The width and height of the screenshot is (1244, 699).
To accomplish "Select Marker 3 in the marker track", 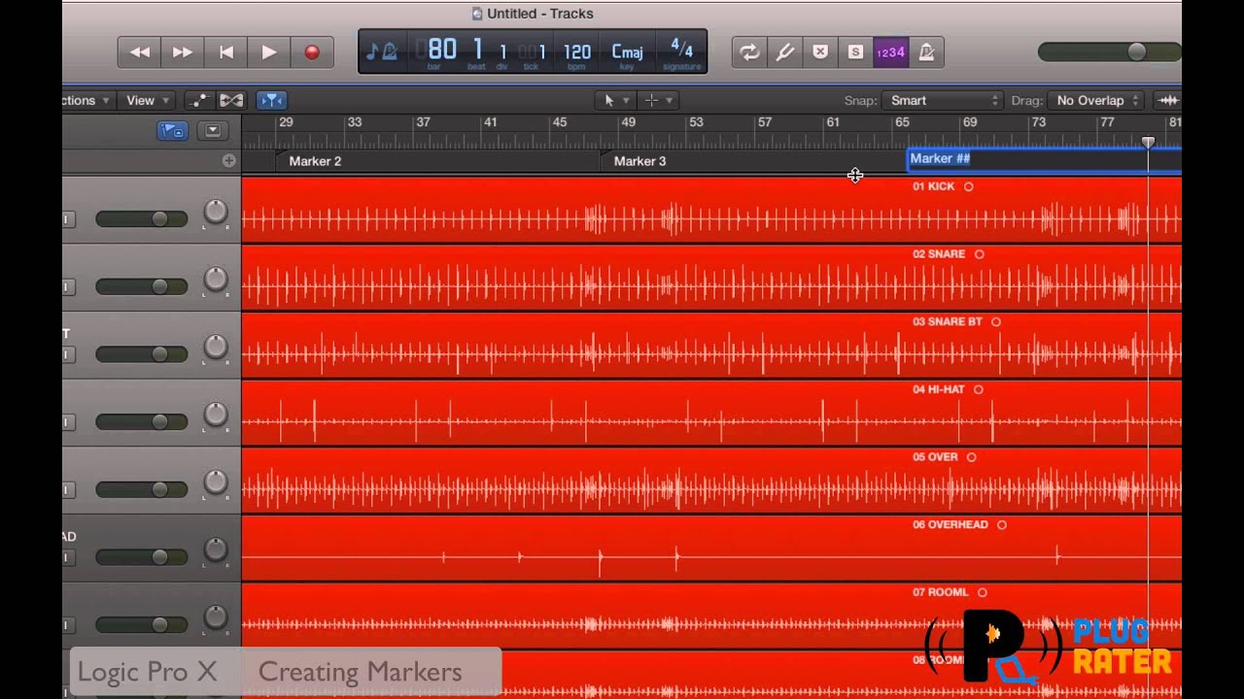I will (639, 161).
